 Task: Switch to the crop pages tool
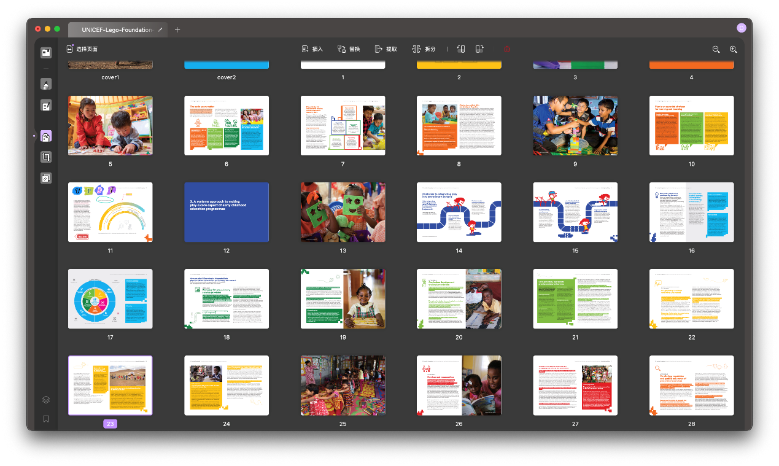pyautogui.click(x=46, y=157)
